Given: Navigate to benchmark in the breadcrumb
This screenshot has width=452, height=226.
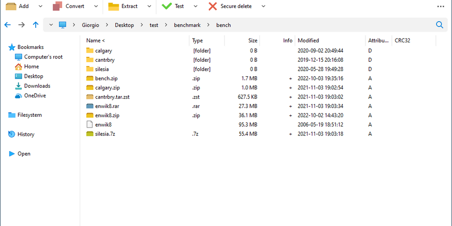Looking at the screenshot, I should (187, 25).
